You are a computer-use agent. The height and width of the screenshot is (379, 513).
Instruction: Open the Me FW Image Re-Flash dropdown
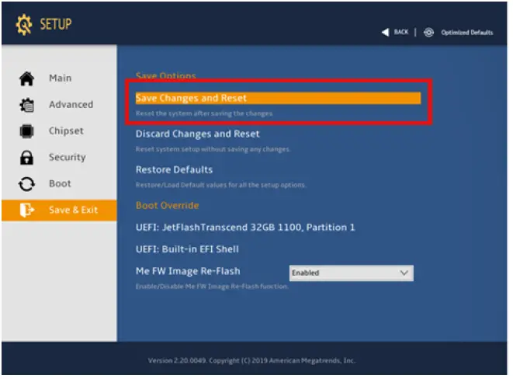[x=351, y=273]
